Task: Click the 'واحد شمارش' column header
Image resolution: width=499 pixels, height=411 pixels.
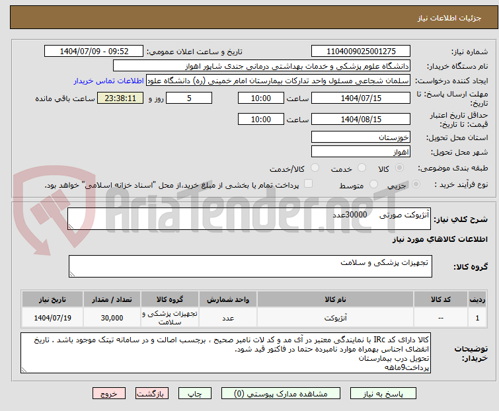Action: 228,300
